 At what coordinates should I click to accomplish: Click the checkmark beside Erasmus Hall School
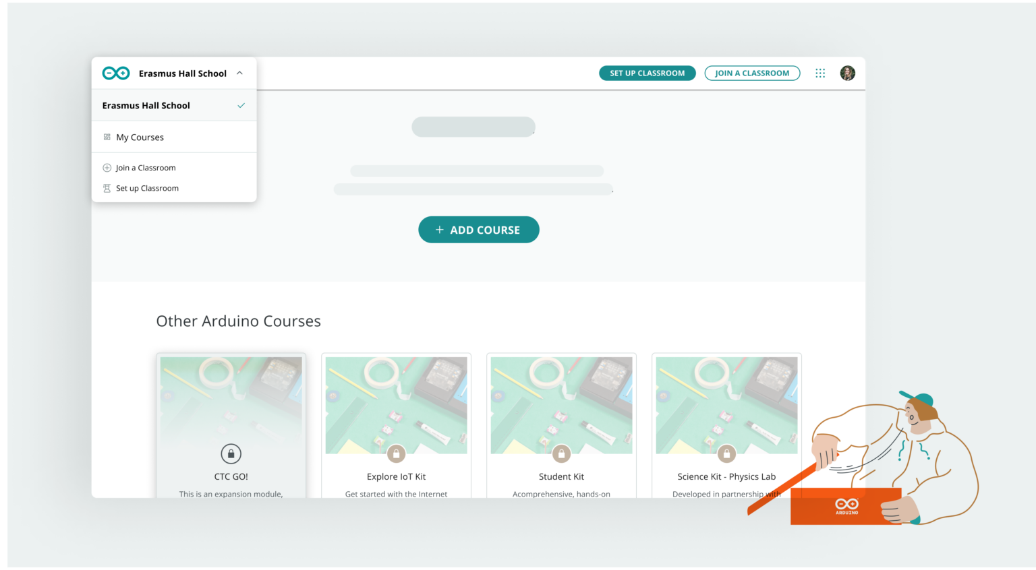241,105
